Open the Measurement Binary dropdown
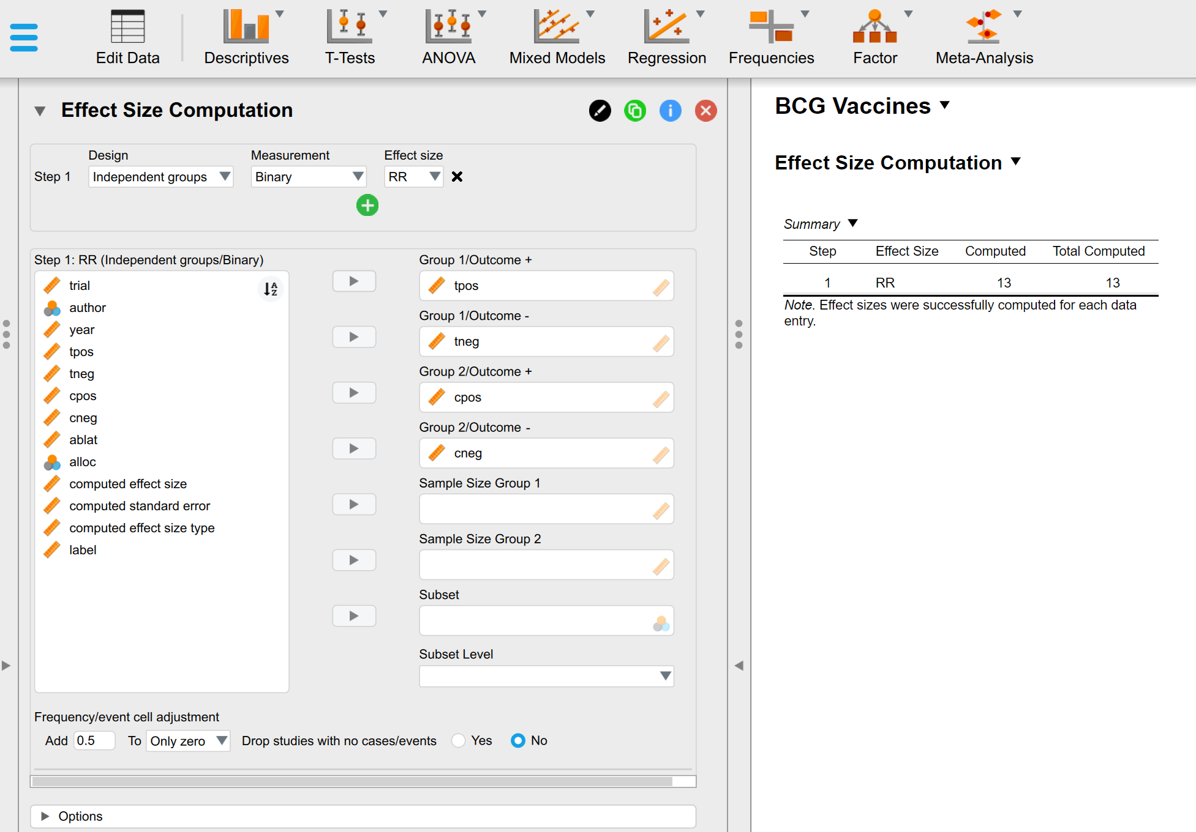This screenshot has width=1196, height=832. tap(308, 177)
